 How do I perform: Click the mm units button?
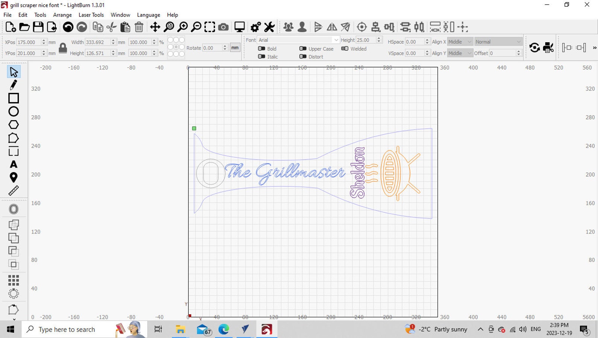click(x=235, y=48)
